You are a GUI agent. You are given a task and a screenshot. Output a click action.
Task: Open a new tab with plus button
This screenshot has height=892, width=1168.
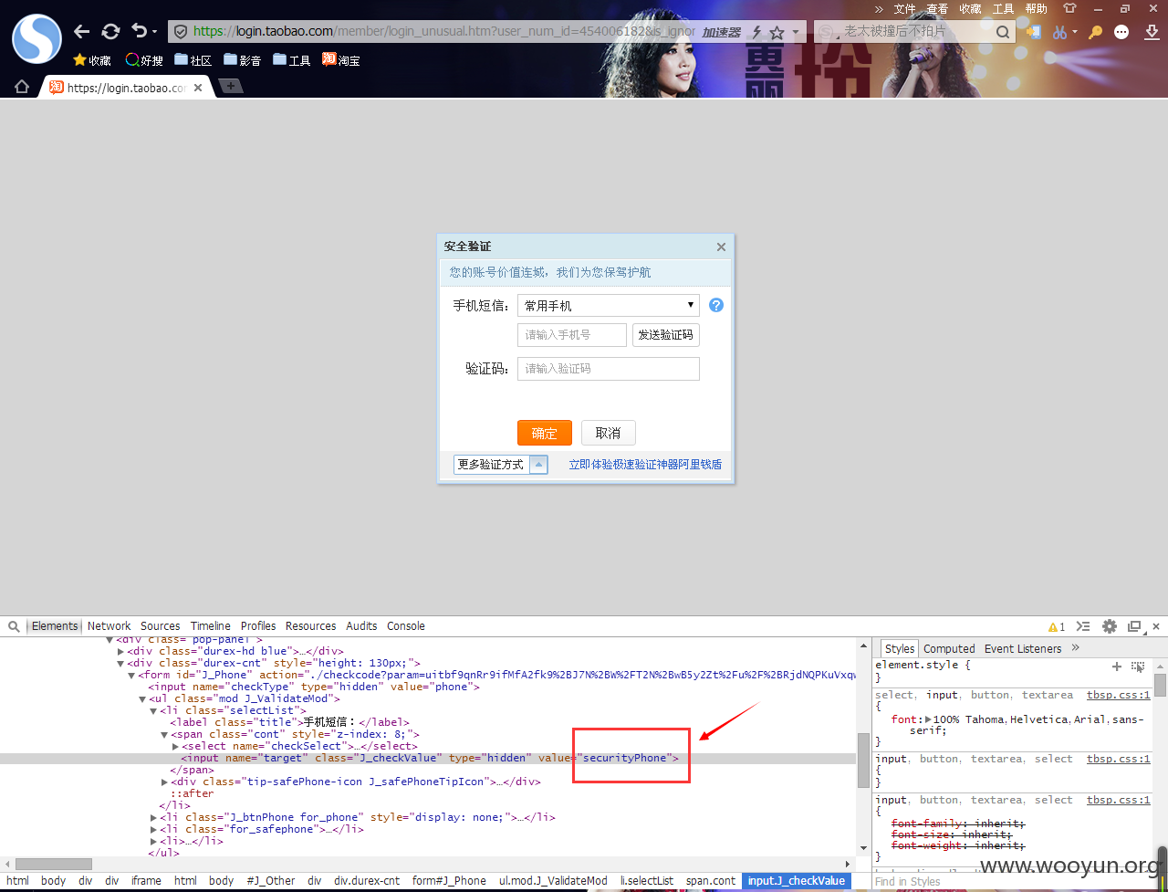coord(230,87)
